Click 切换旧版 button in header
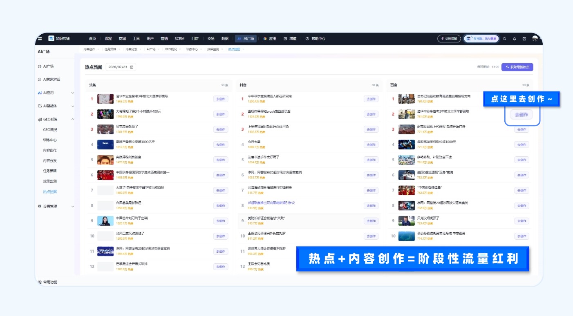 449,39
